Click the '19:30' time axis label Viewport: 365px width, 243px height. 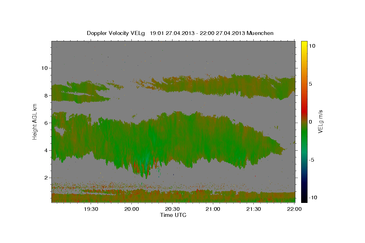[91, 209]
